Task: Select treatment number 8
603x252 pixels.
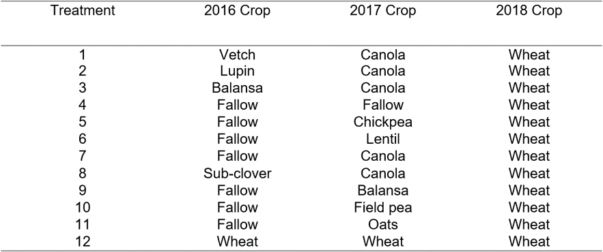Action: pyautogui.click(x=83, y=174)
